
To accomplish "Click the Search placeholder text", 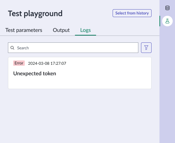I will pos(23,48).
